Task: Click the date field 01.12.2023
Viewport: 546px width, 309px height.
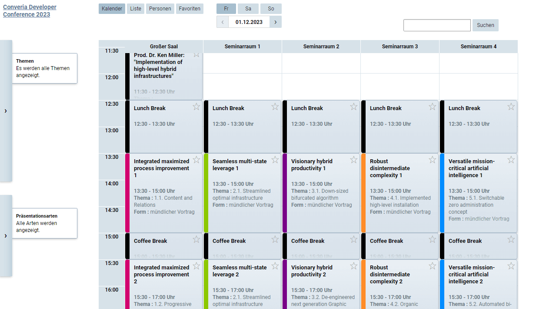Action: pos(249,22)
